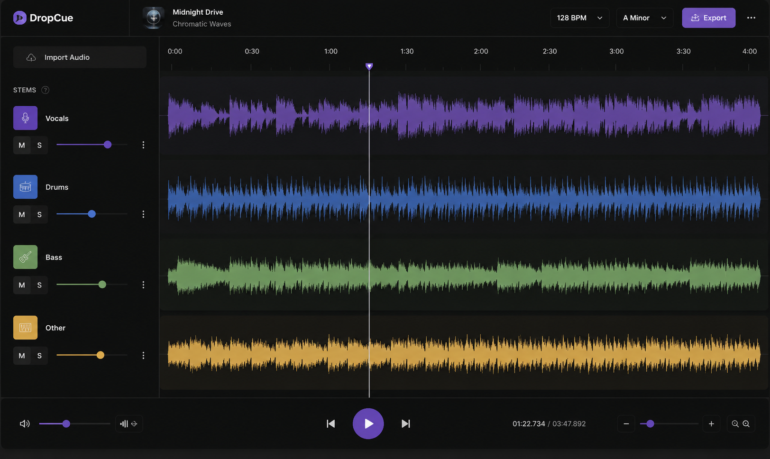The width and height of the screenshot is (770, 459).
Task: Click the left magnifier zoom icon
Action: (x=735, y=424)
